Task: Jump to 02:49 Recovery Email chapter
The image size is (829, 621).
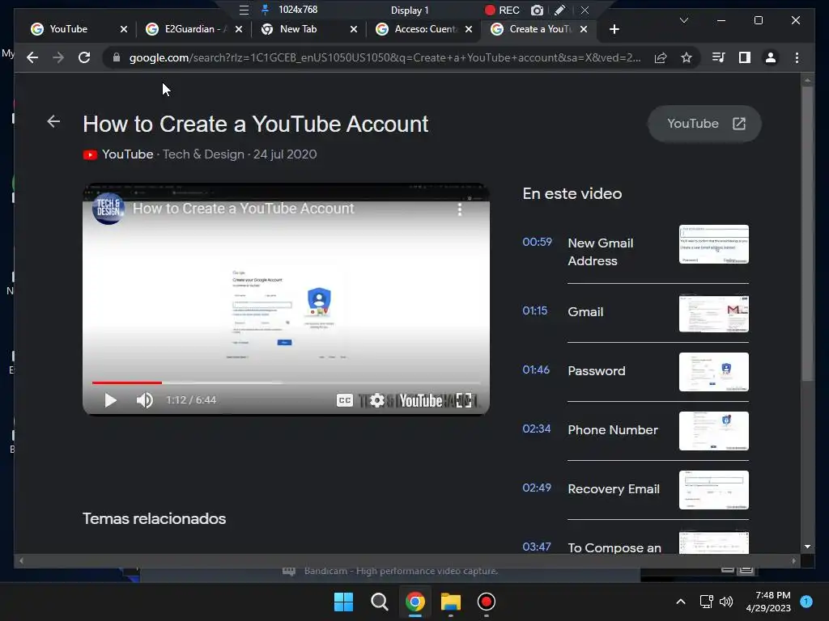Action: 636,489
